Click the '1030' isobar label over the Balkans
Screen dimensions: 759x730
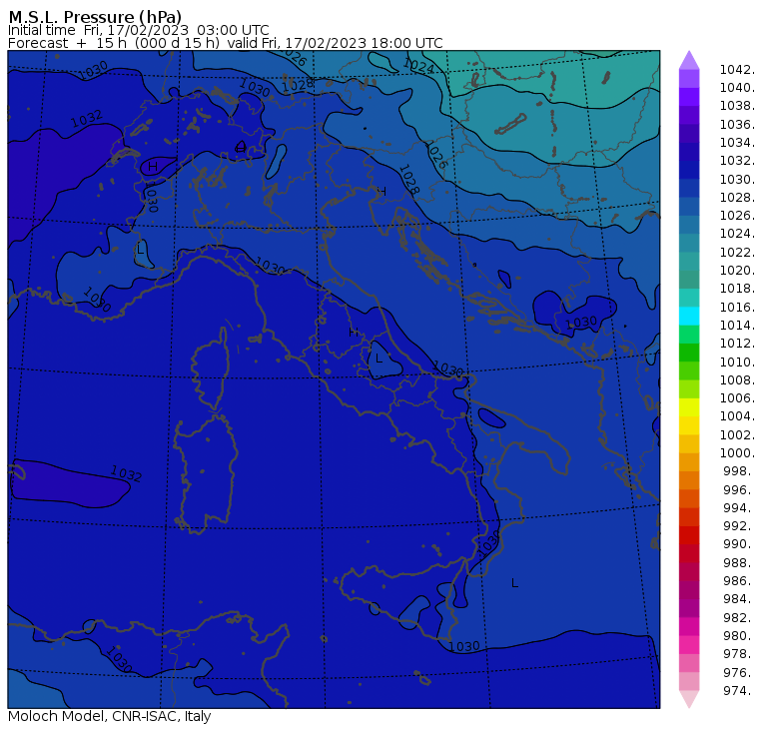[581, 322]
